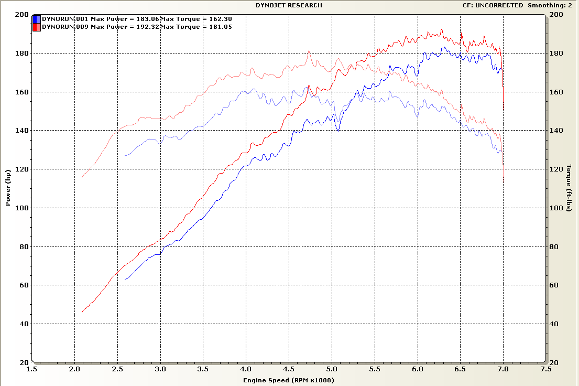Click the DYNOJET RESEARCH chart title
579x386 pixels.
(289, 5)
